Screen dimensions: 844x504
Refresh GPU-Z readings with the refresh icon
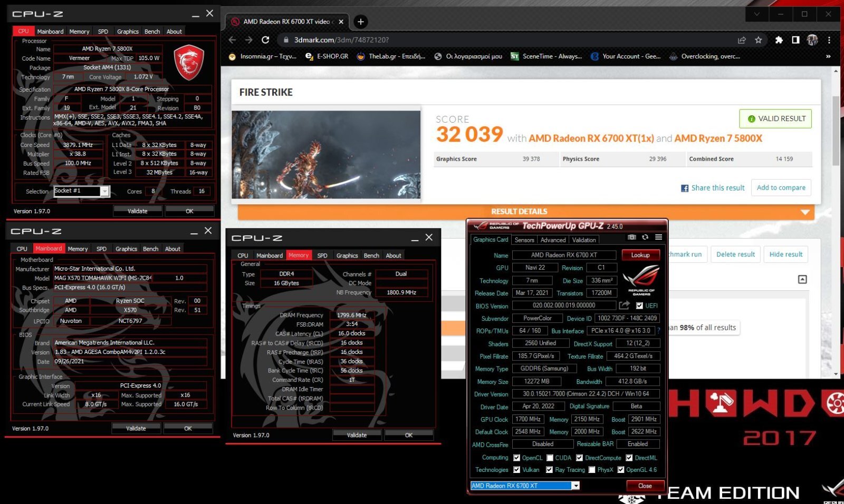pos(645,238)
